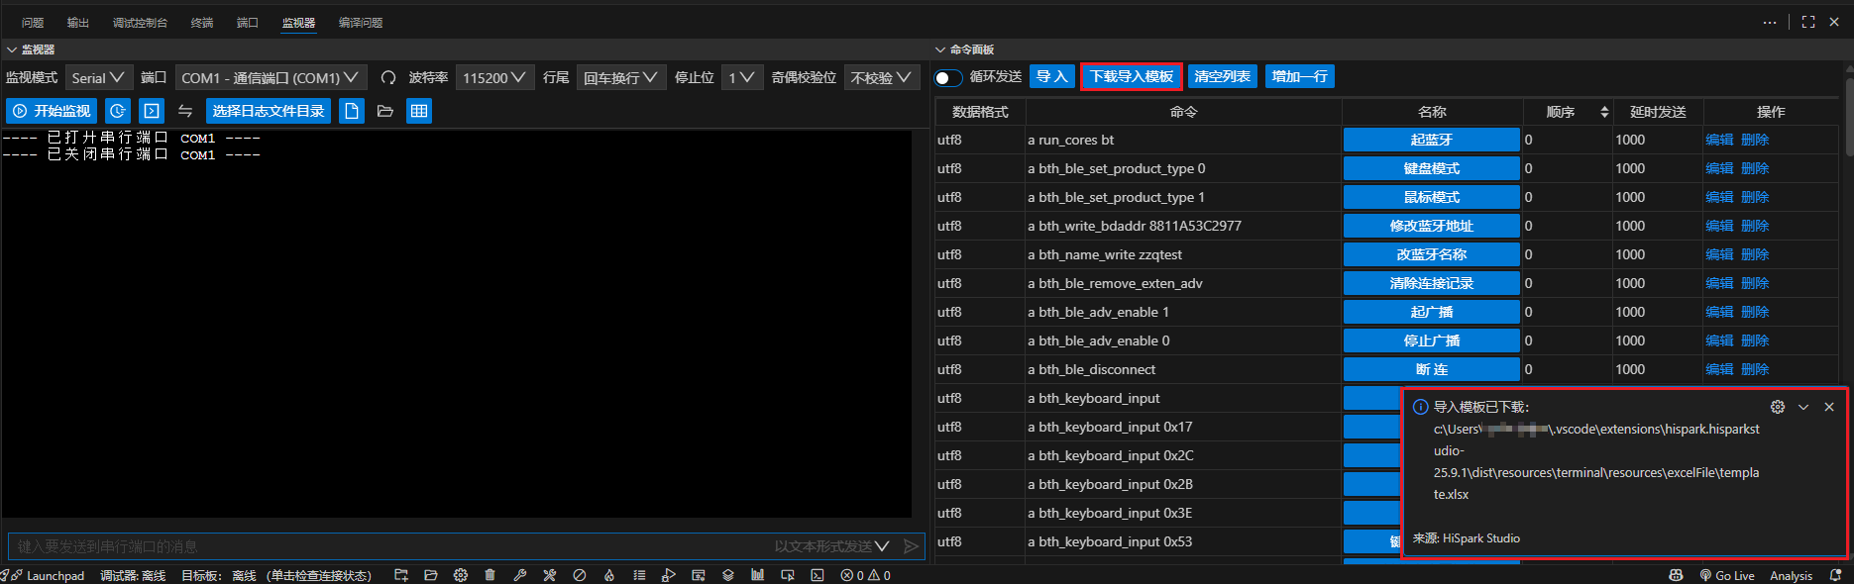Click the open folder icon beside log directory
The image size is (1854, 584).
(385, 111)
